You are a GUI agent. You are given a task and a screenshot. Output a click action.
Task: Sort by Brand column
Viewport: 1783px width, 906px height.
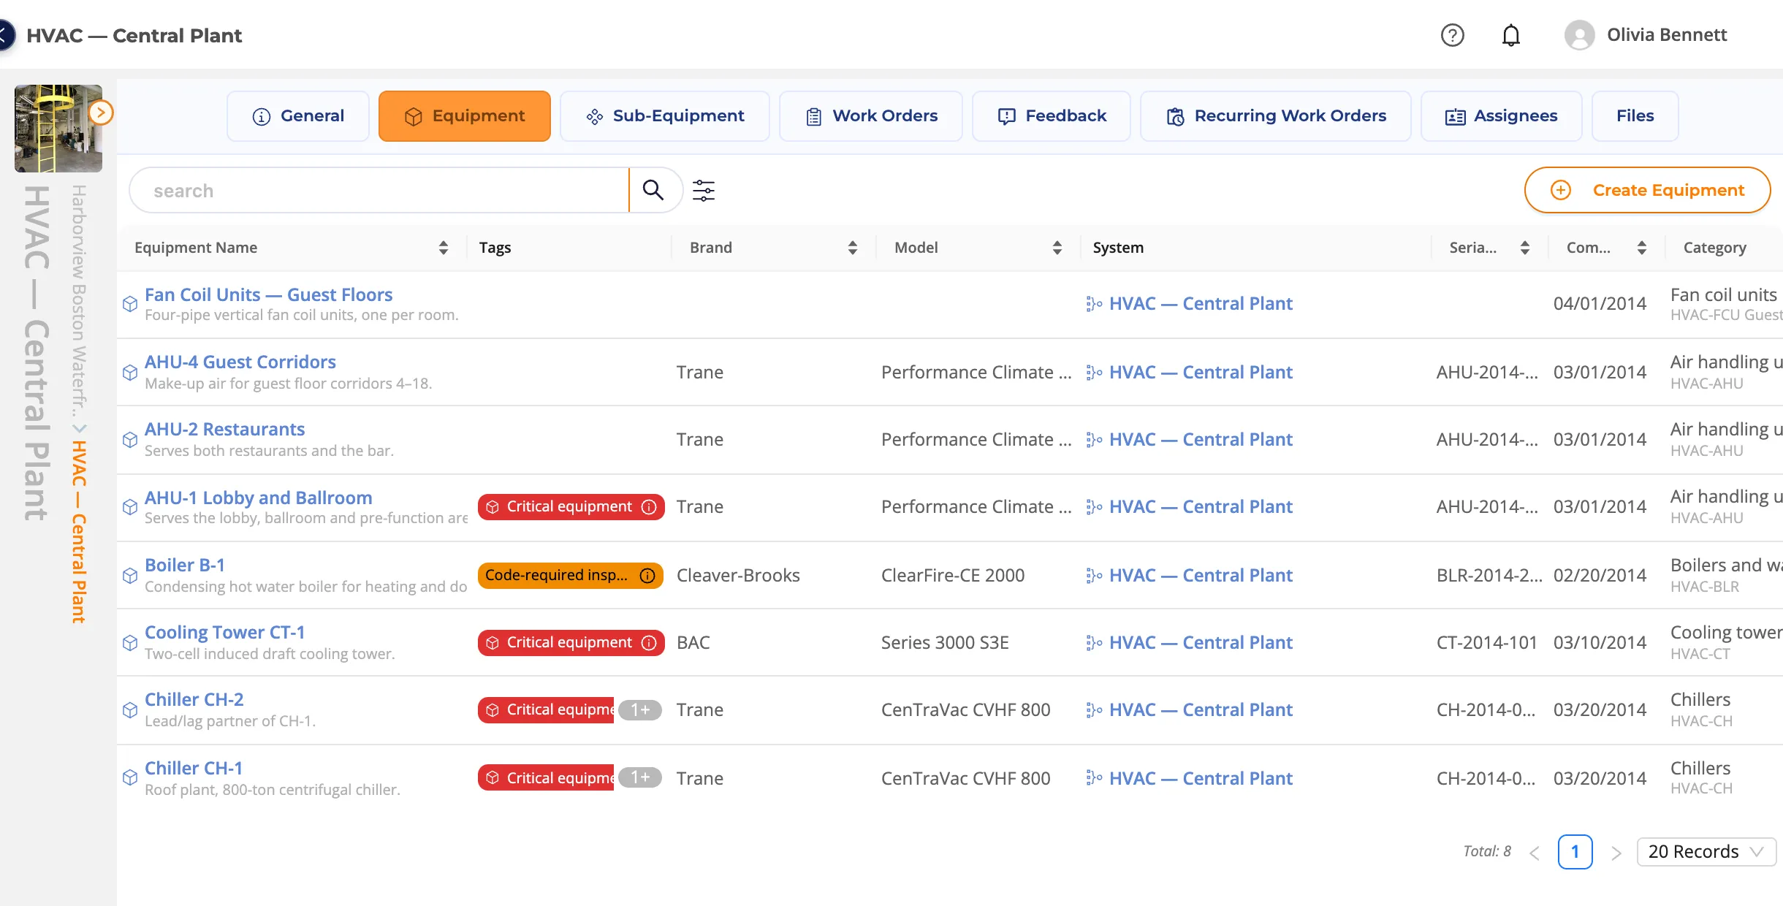(852, 248)
